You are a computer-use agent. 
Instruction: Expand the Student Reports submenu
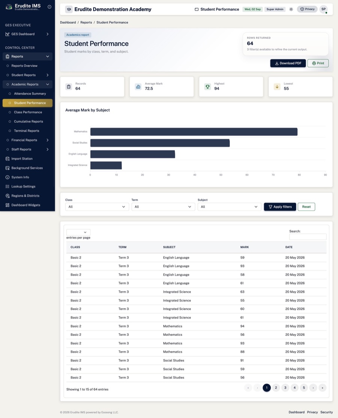47,75
